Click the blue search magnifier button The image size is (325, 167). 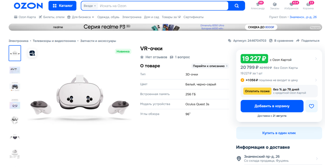[x=236, y=6]
